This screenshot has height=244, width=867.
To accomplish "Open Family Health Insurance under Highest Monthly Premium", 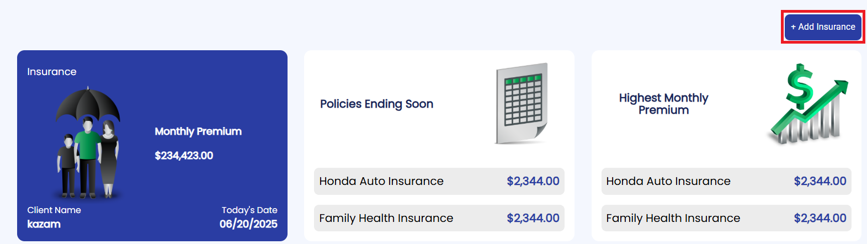I will pos(673,218).
